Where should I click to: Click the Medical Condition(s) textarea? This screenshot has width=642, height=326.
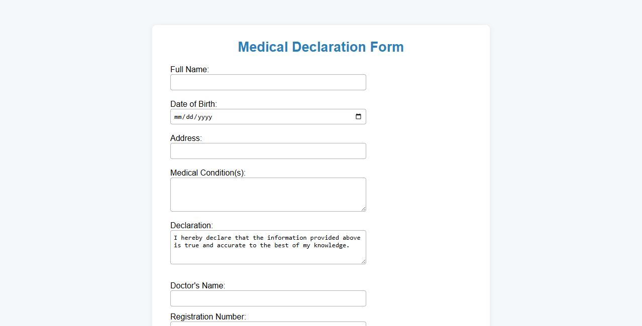click(268, 195)
